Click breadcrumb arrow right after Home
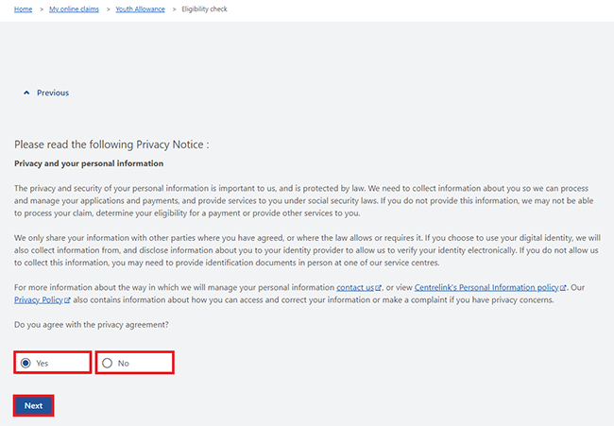Image resolution: width=614 pixels, height=426 pixels. pyautogui.click(x=42, y=9)
